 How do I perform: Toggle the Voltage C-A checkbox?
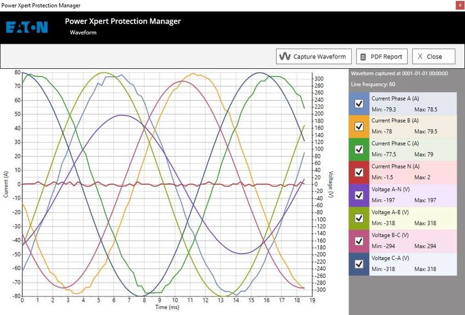pos(359,264)
